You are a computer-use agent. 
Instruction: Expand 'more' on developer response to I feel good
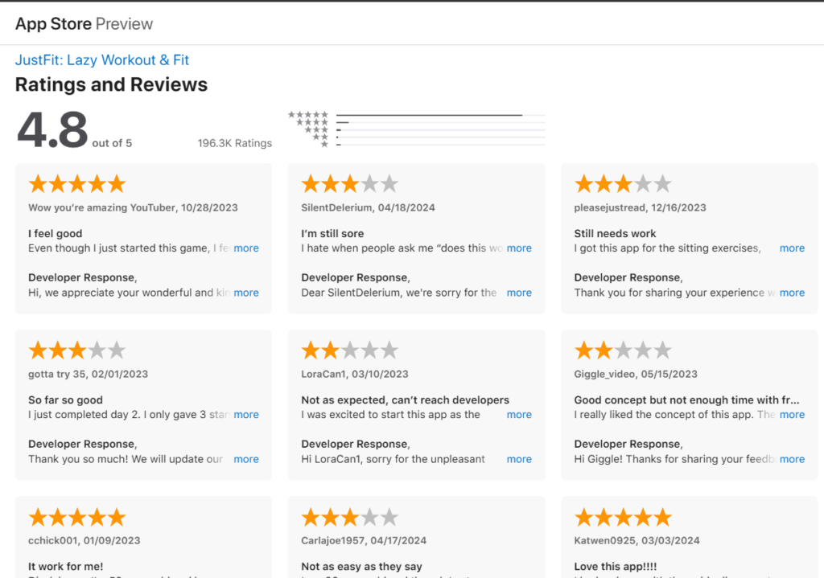(x=246, y=293)
